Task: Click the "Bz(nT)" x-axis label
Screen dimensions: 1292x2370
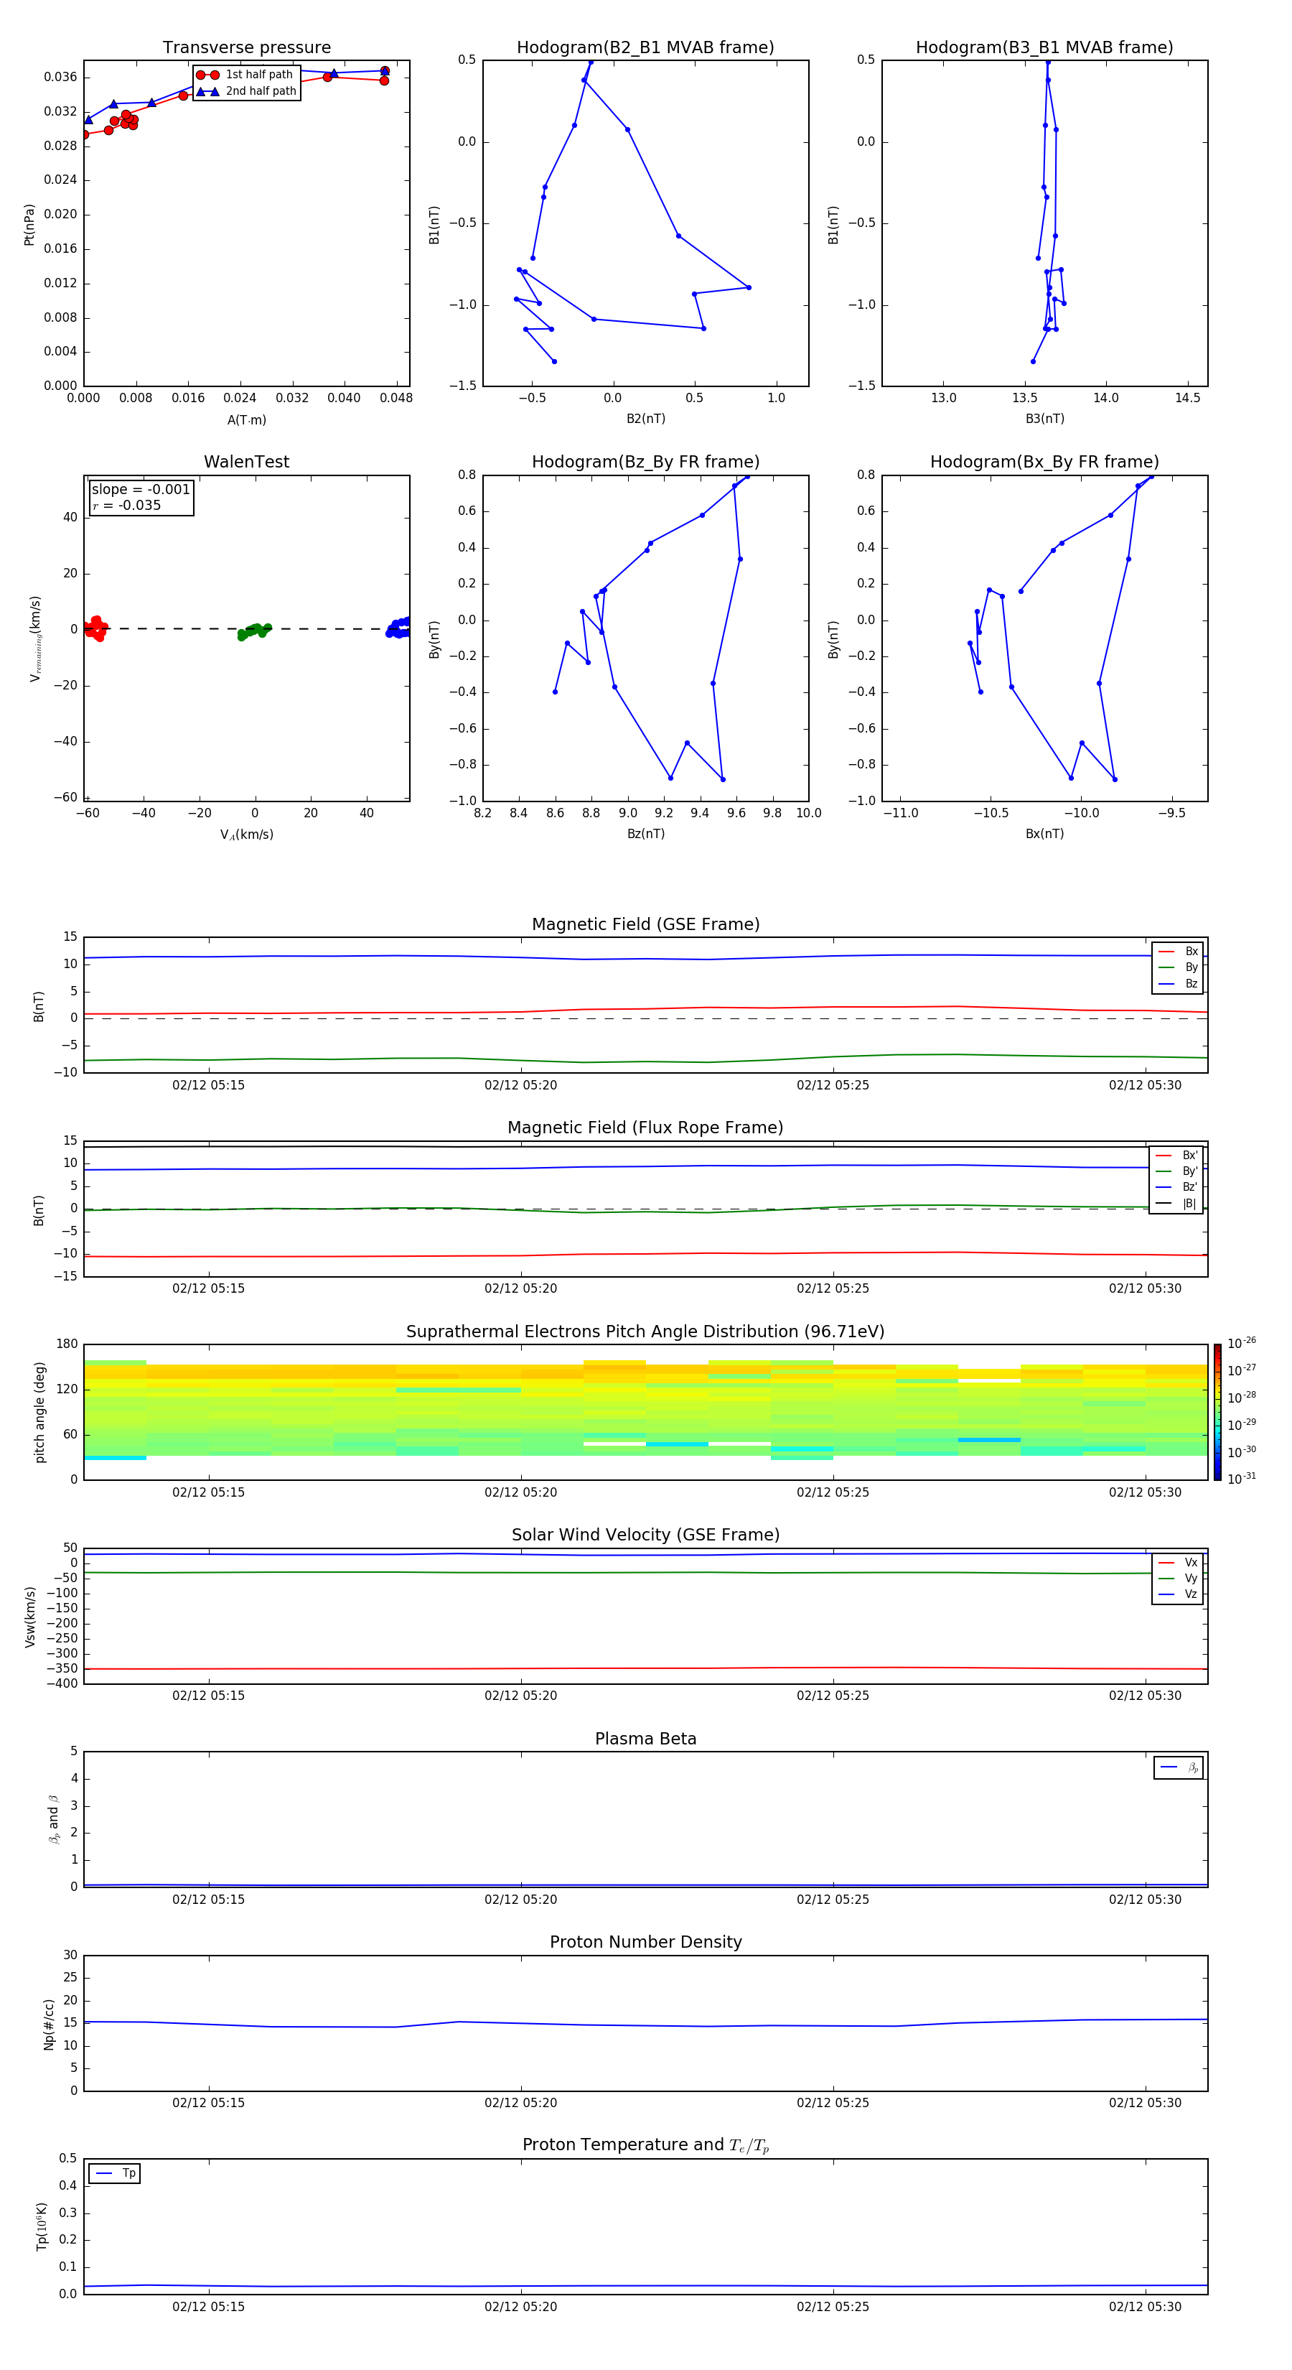Action: click(645, 834)
